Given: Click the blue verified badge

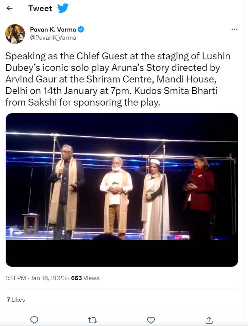Looking at the screenshot, I should [81, 30].
